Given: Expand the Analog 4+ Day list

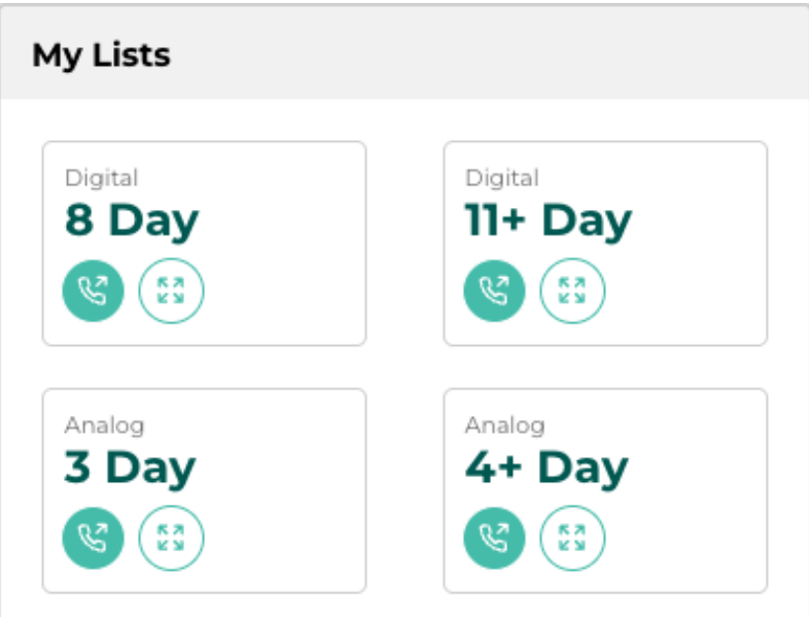Looking at the screenshot, I should point(573,538).
